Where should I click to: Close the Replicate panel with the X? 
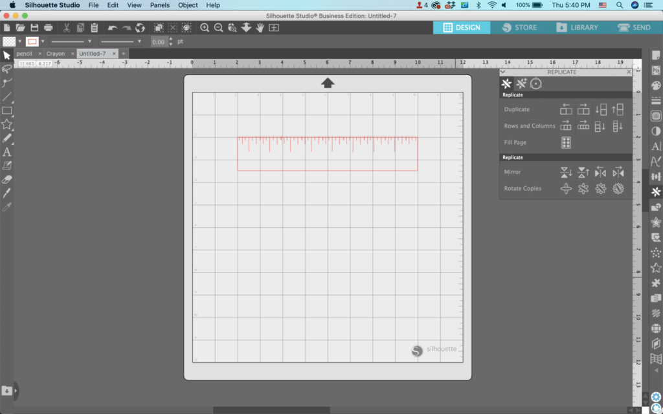click(629, 72)
